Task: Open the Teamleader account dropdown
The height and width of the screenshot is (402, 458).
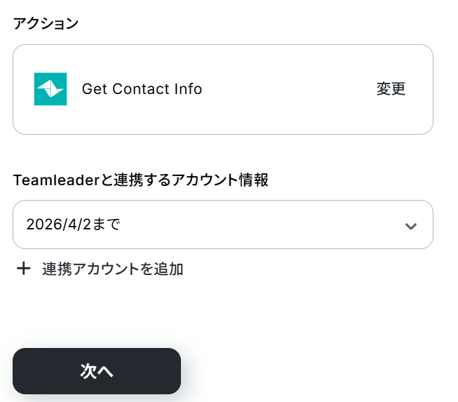Action: click(x=222, y=225)
